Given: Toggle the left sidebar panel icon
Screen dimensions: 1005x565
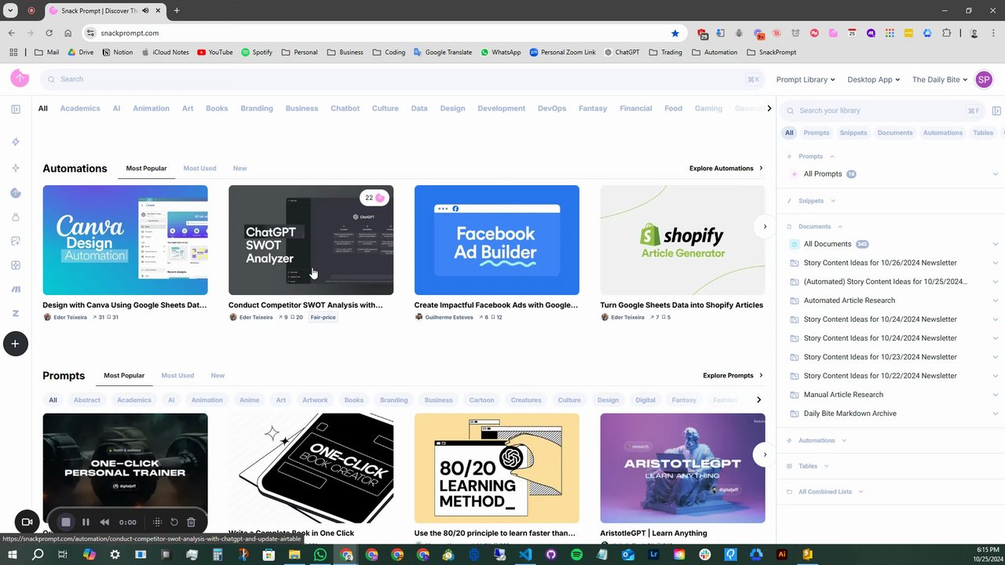Looking at the screenshot, I should pos(16,109).
